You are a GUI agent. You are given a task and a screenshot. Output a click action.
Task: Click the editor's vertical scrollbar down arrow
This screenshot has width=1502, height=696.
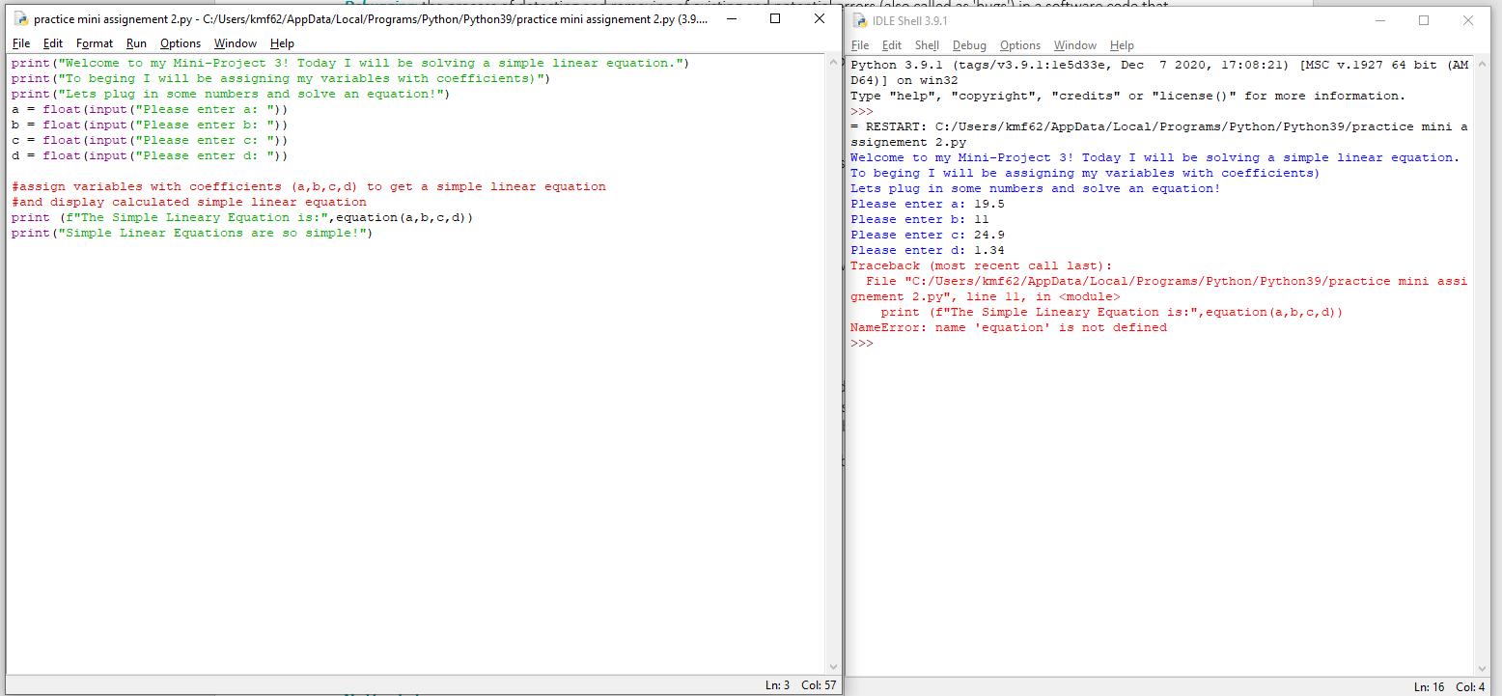click(x=834, y=666)
